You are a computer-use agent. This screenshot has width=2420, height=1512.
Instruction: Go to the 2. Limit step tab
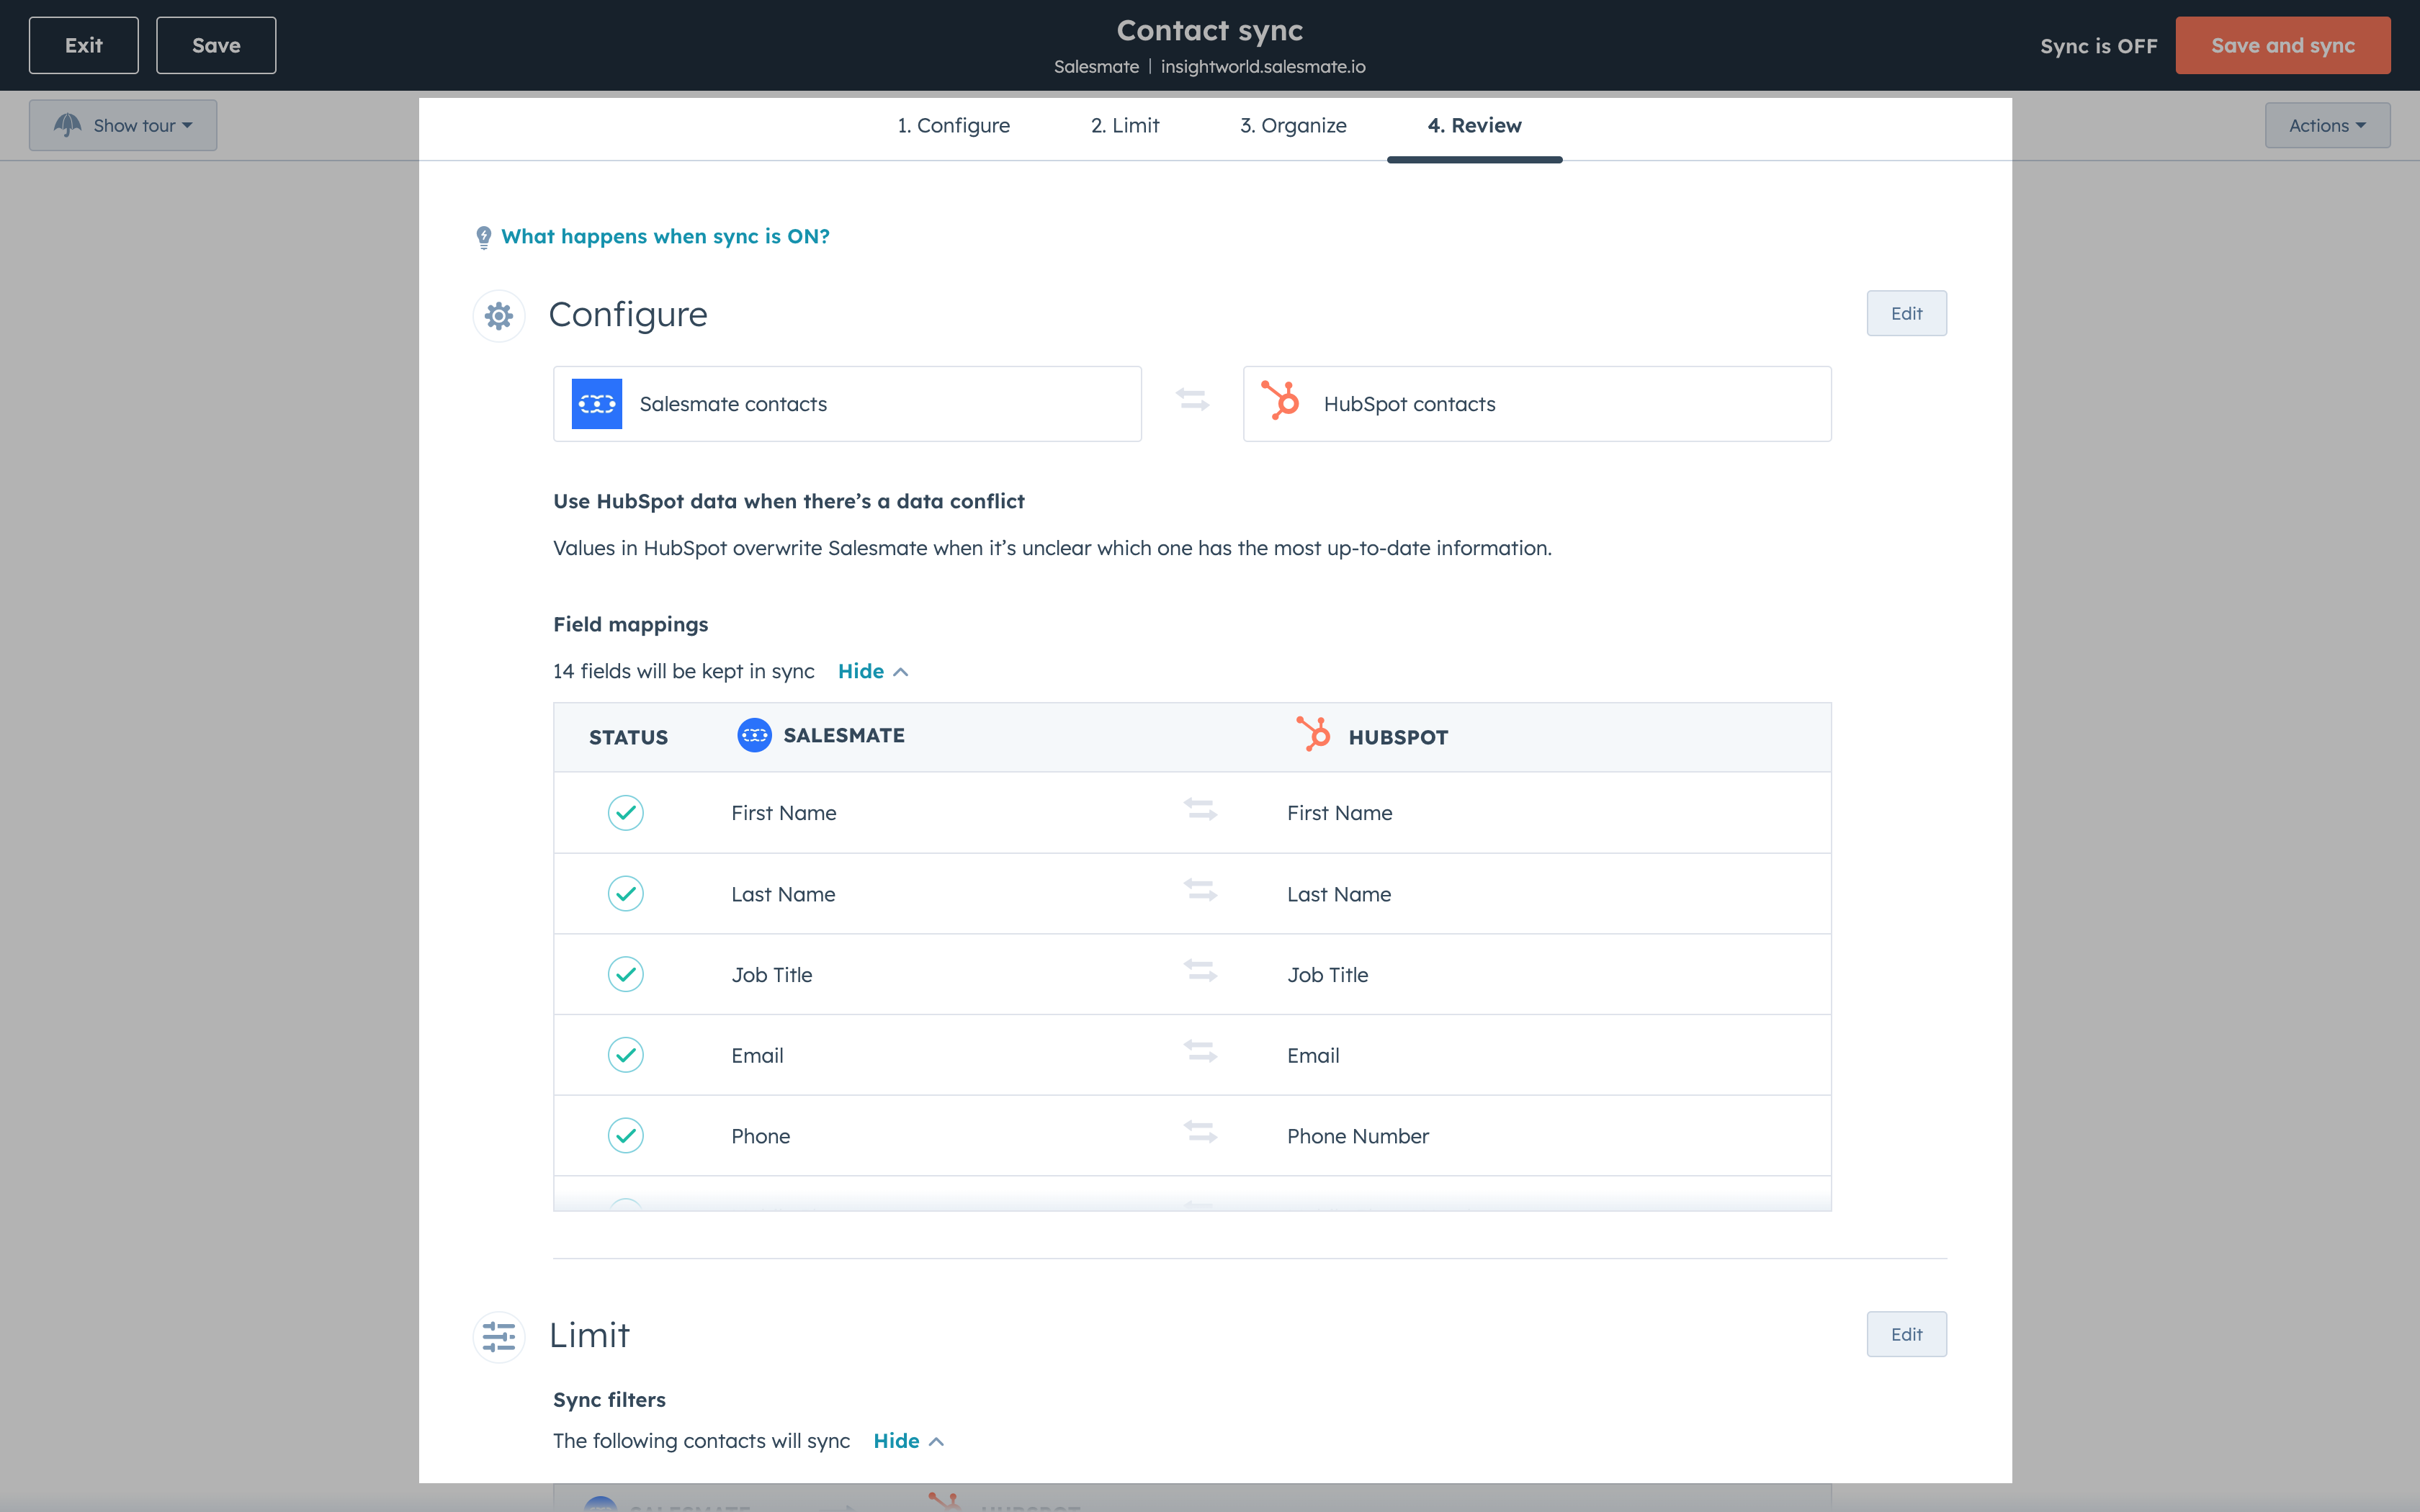pyautogui.click(x=1125, y=126)
